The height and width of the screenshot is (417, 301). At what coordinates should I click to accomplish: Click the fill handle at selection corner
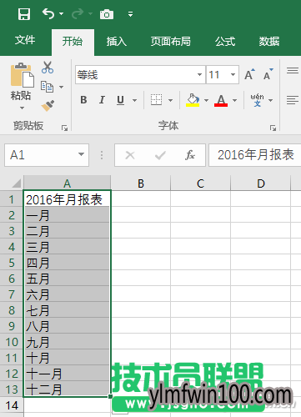[x=111, y=396]
